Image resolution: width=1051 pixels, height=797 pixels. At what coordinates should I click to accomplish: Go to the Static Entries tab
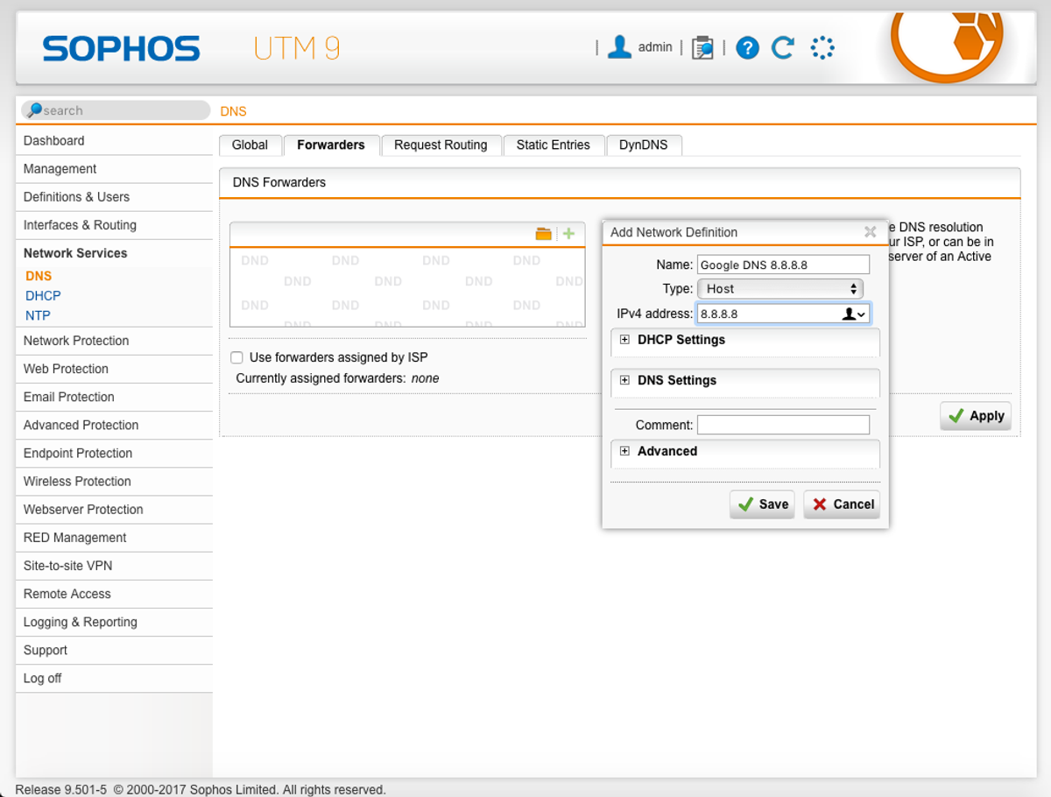[554, 145]
